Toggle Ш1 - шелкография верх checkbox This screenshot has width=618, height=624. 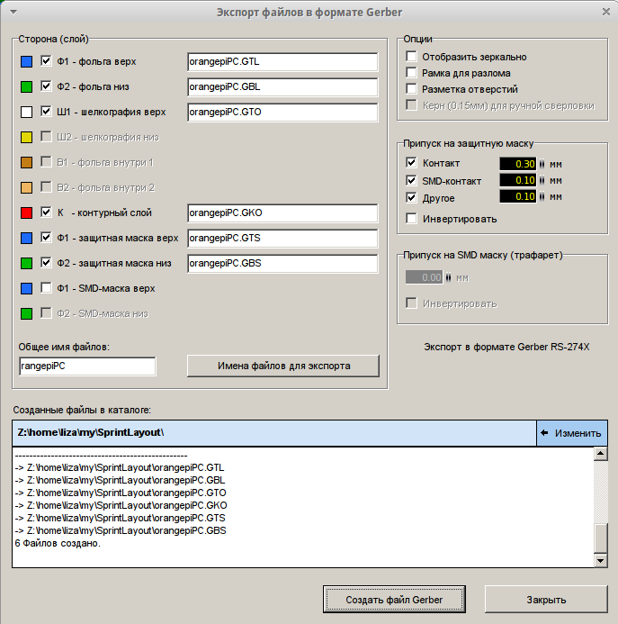tap(46, 112)
